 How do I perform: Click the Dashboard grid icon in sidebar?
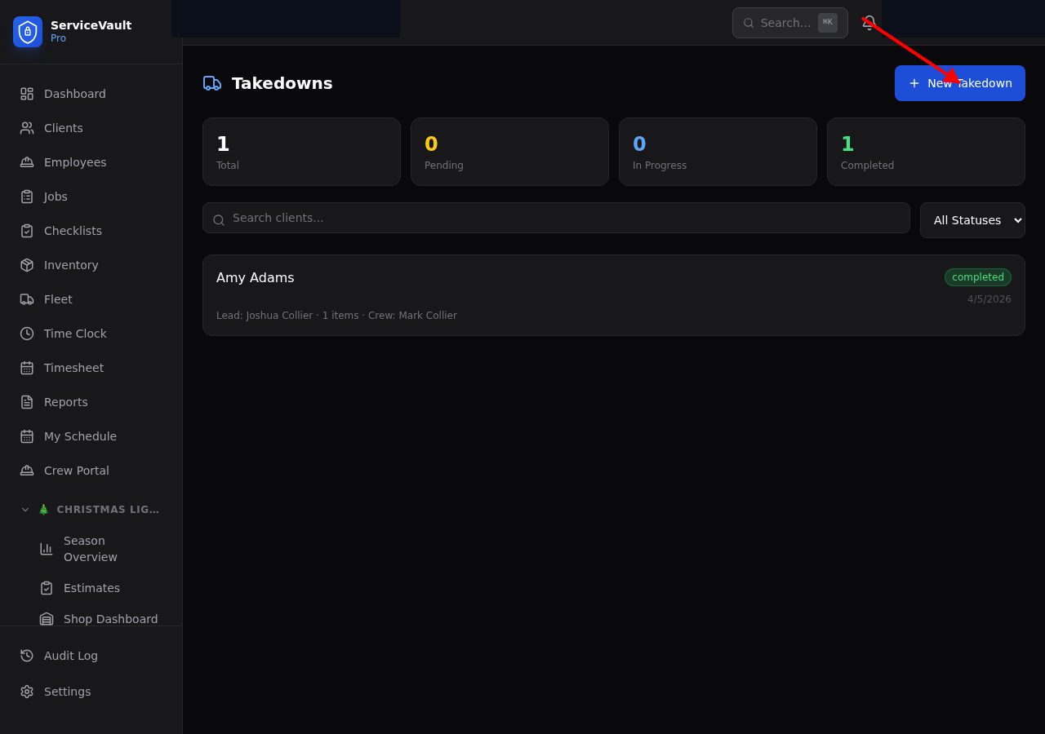coord(27,94)
